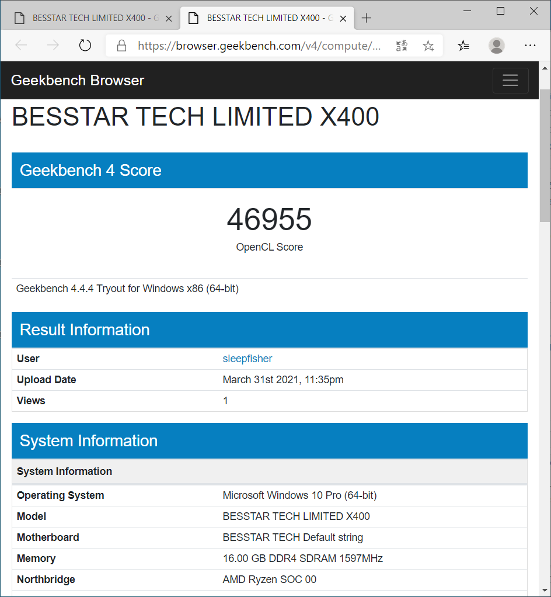This screenshot has height=597, width=551.
Task: Click the 'Memory' row label
Action: (36, 558)
